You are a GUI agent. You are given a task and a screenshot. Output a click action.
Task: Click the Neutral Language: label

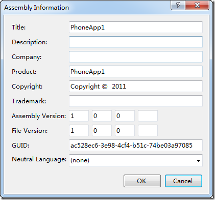pyautogui.click(x=39, y=159)
